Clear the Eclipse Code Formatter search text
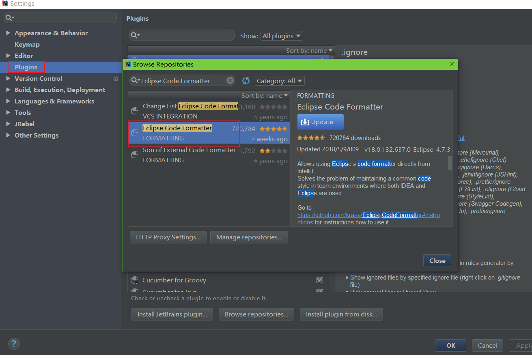532x355 pixels. coord(230,81)
